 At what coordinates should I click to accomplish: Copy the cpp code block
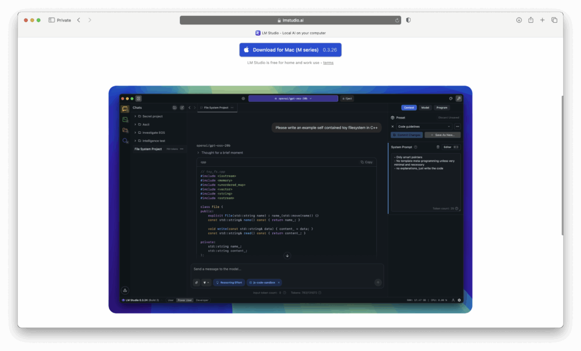tap(367, 162)
